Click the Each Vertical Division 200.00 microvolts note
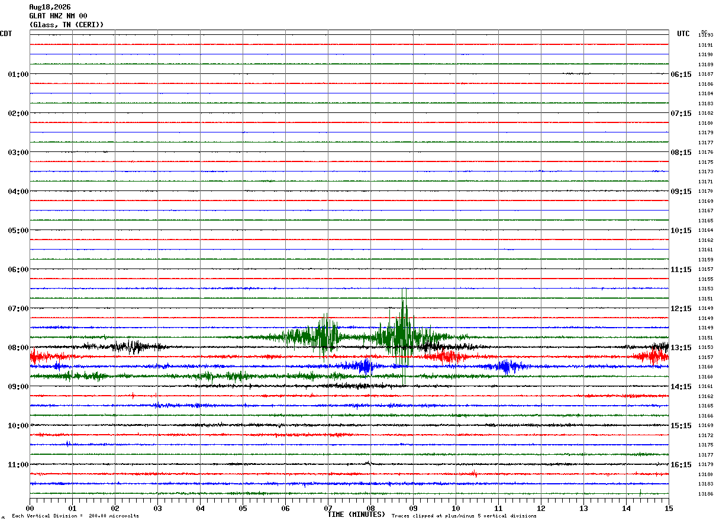Viewport: 716px width, 524px height. click(x=75, y=516)
